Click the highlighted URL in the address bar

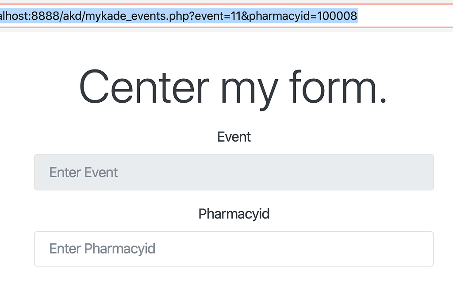pos(177,15)
